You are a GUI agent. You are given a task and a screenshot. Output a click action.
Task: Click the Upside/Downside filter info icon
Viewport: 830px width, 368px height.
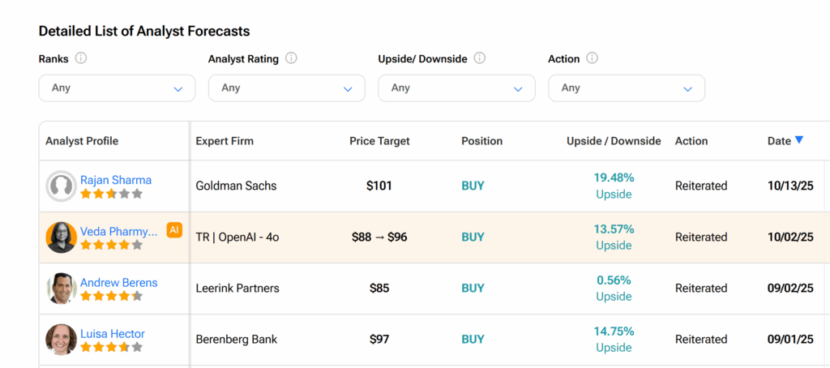coord(479,58)
